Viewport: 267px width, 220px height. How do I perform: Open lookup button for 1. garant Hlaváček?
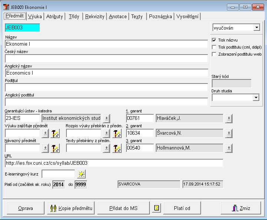(x=229, y=118)
